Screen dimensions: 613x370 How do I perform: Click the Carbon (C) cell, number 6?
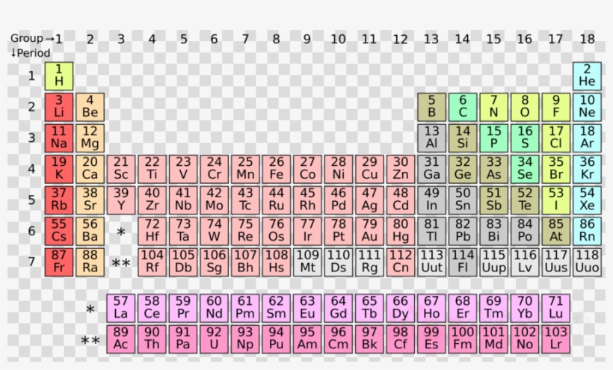[463, 107]
